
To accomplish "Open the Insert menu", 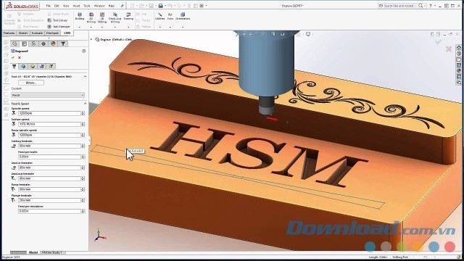I will [x=76, y=6].
